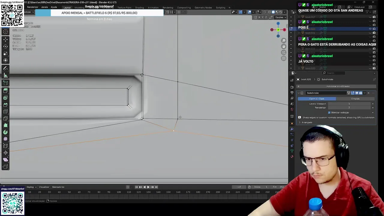This screenshot has width=384, height=216.
Task: Open the Modifiers wrench properties tab
Action: click(x=292, y=129)
